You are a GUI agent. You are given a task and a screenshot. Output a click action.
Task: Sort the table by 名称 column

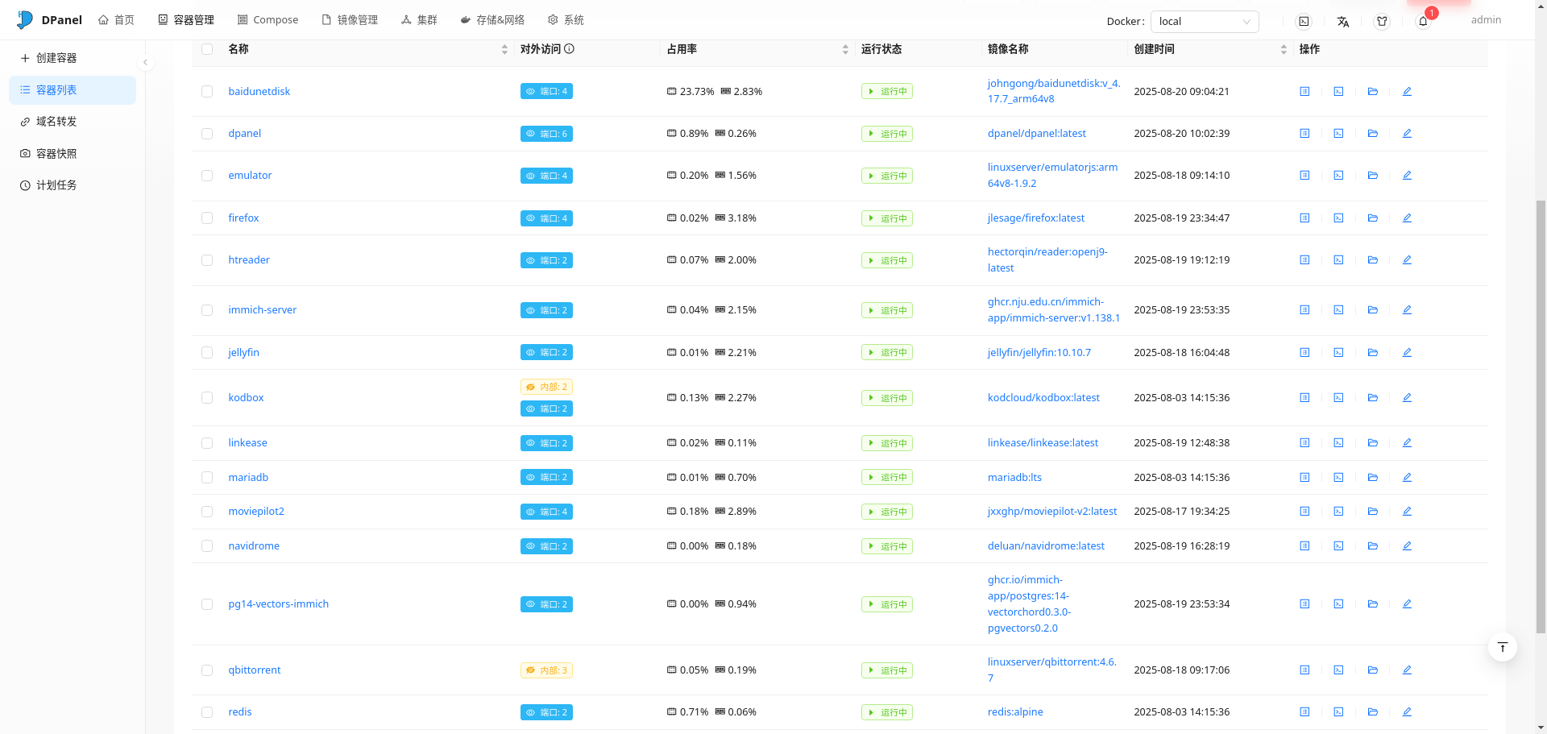(x=504, y=49)
